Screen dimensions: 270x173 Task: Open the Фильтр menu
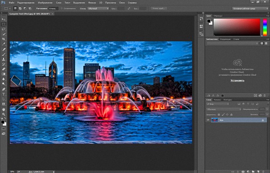point(92,3)
